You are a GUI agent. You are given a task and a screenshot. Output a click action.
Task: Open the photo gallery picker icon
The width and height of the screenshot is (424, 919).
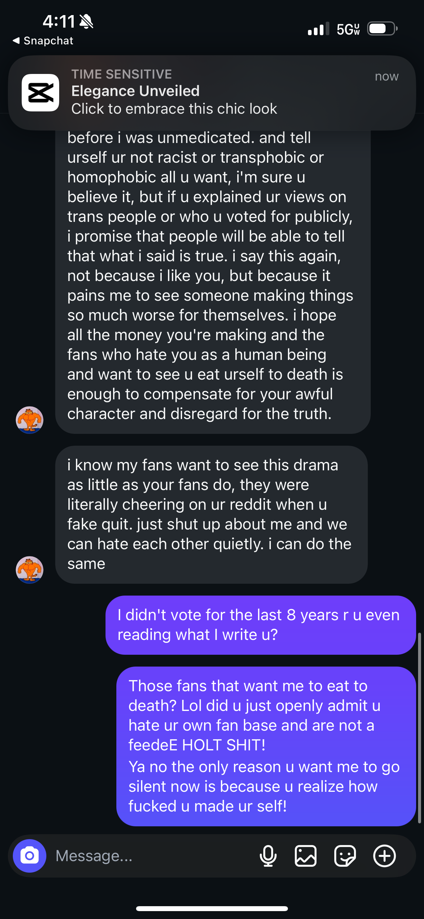coord(305,856)
